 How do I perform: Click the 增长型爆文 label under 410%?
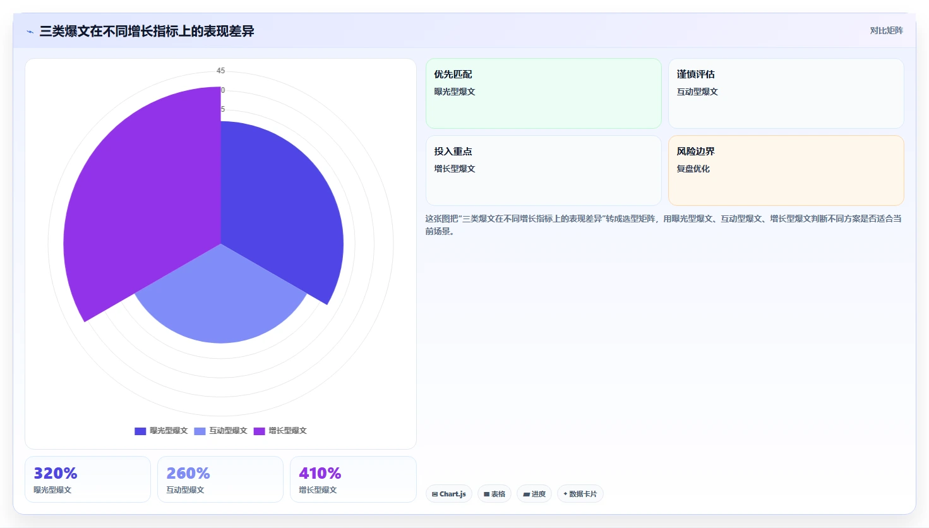click(318, 490)
